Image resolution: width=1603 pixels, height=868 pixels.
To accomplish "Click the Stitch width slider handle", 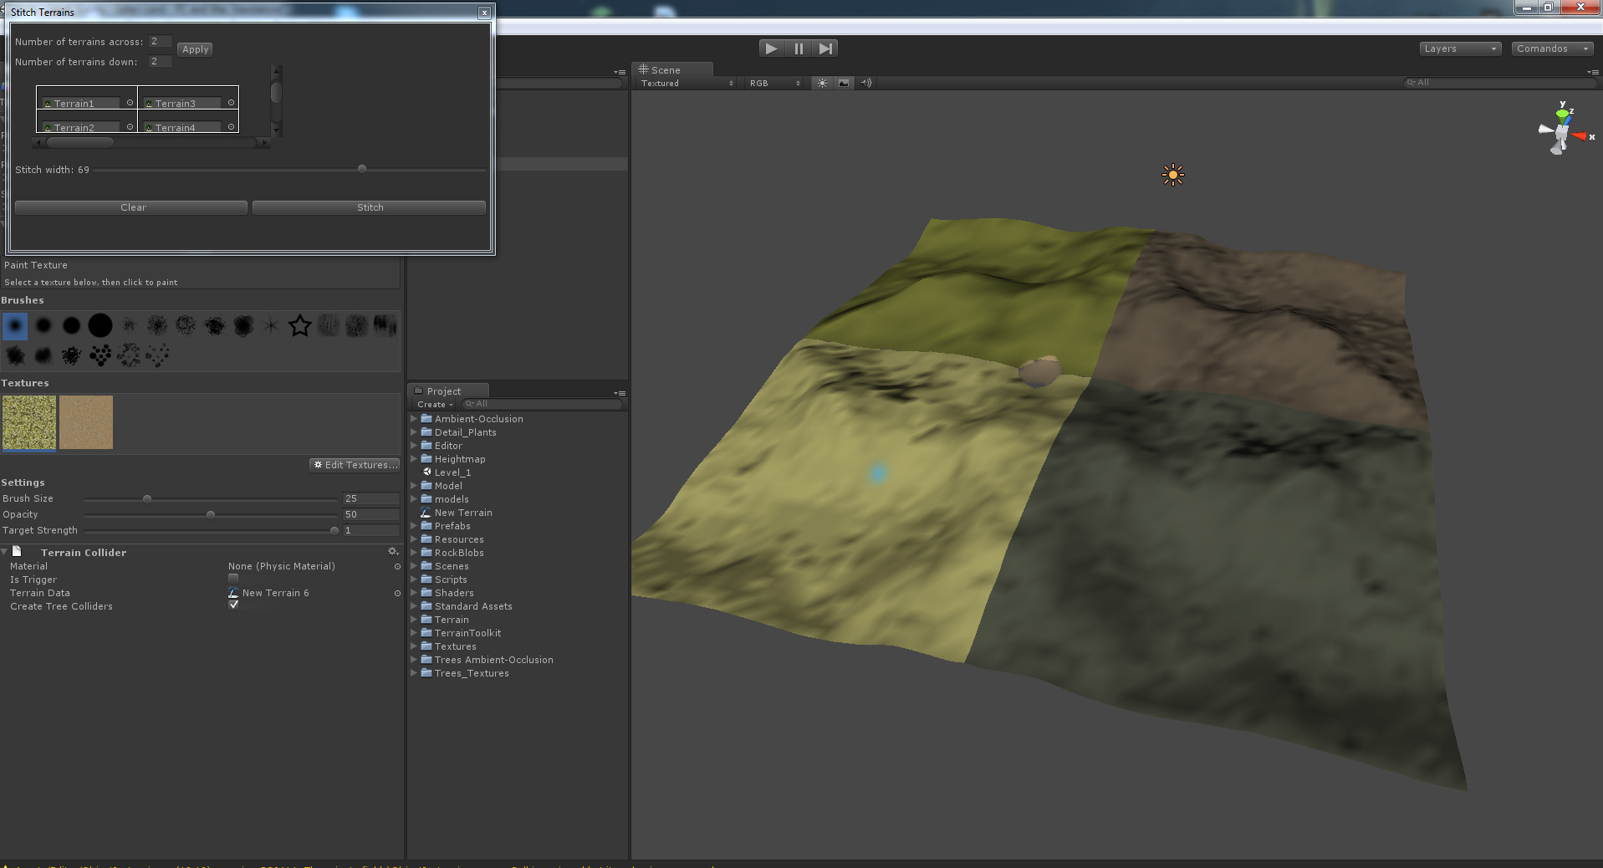I will [x=362, y=169].
